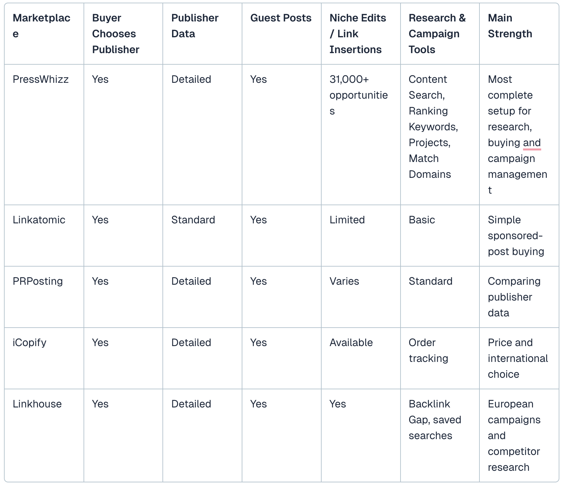The height and width of the screenshot is (483, 562).
Task: Select the iCopify row name
Action: [29, 342]
